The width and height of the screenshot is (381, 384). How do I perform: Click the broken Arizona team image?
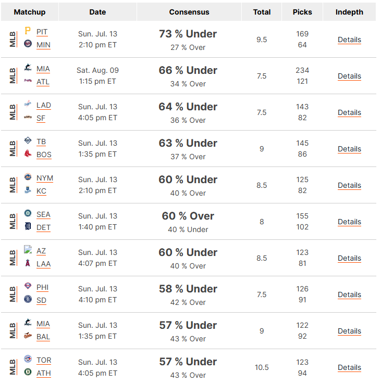point(28,250)
